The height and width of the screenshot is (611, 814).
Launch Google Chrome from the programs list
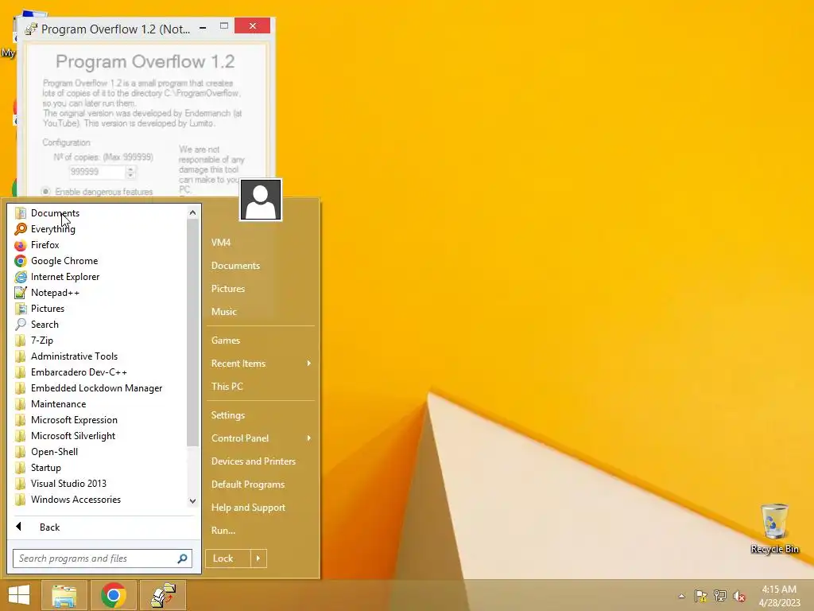pyautogui.click(x=64, y=261)
